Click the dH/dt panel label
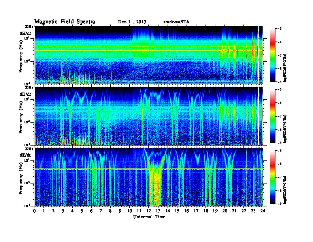The width and height of the screenshot is (313, 242). [x=25, y=33]
